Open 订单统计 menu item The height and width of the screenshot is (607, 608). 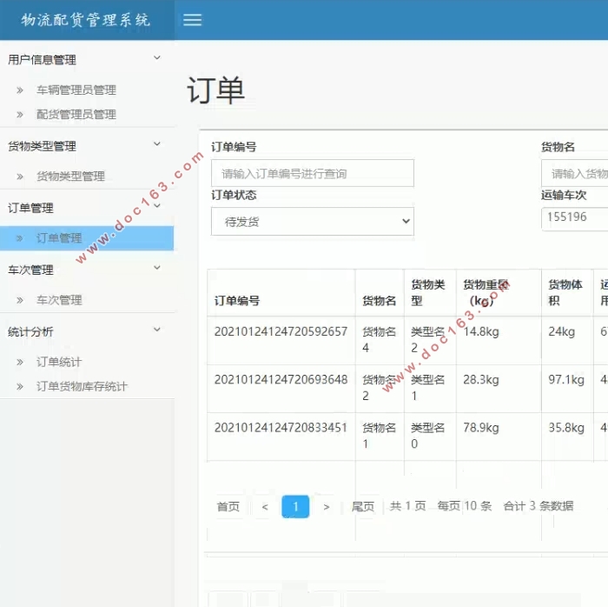[x=59, y=362]
